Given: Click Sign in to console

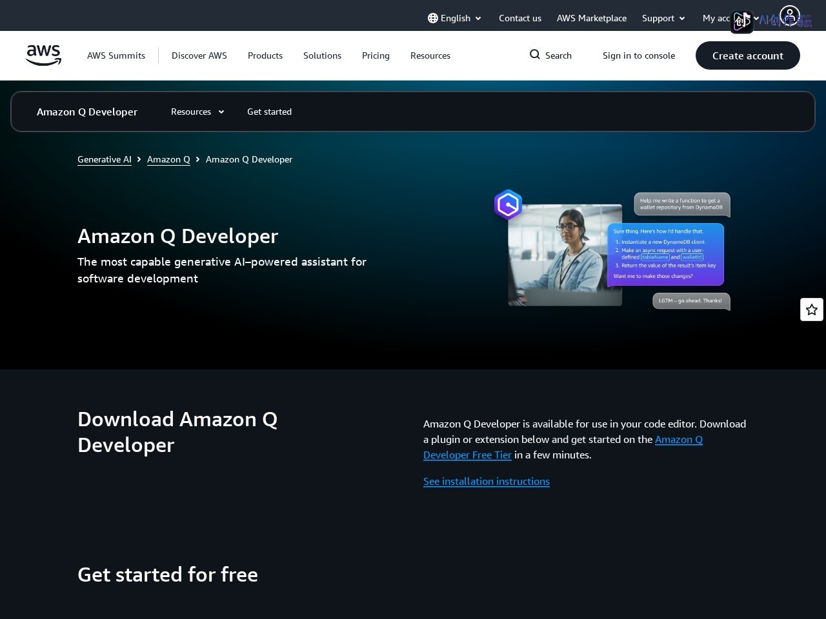Looking at the screenshot, I should tap(639, 55).
